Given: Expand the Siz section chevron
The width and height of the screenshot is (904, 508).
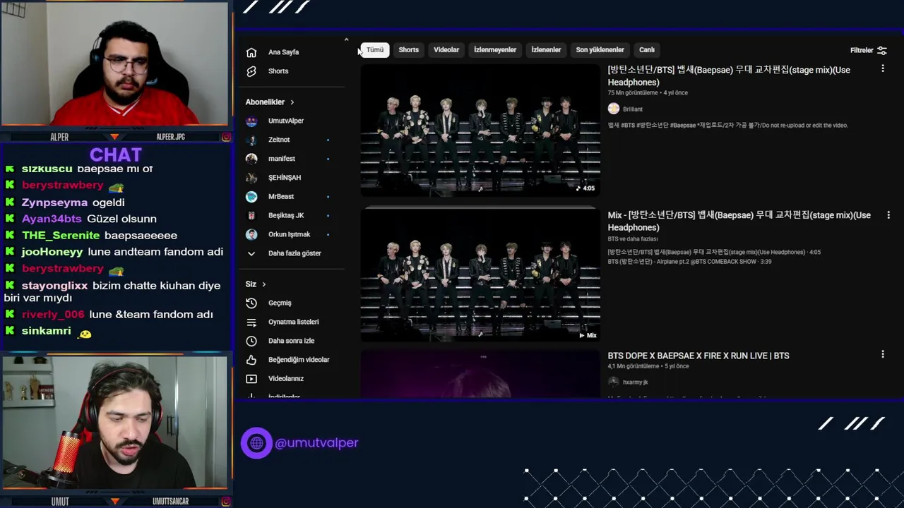Looking at the screenshot, I should tap(263, 284).
